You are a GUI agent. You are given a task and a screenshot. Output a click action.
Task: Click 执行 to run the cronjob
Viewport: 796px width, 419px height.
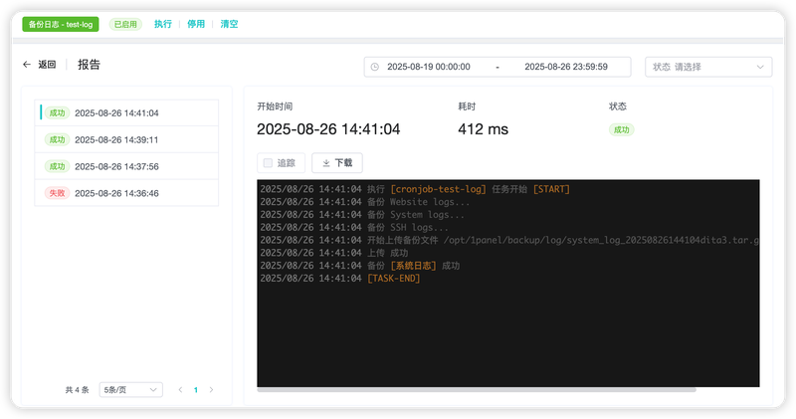point(163,24)
